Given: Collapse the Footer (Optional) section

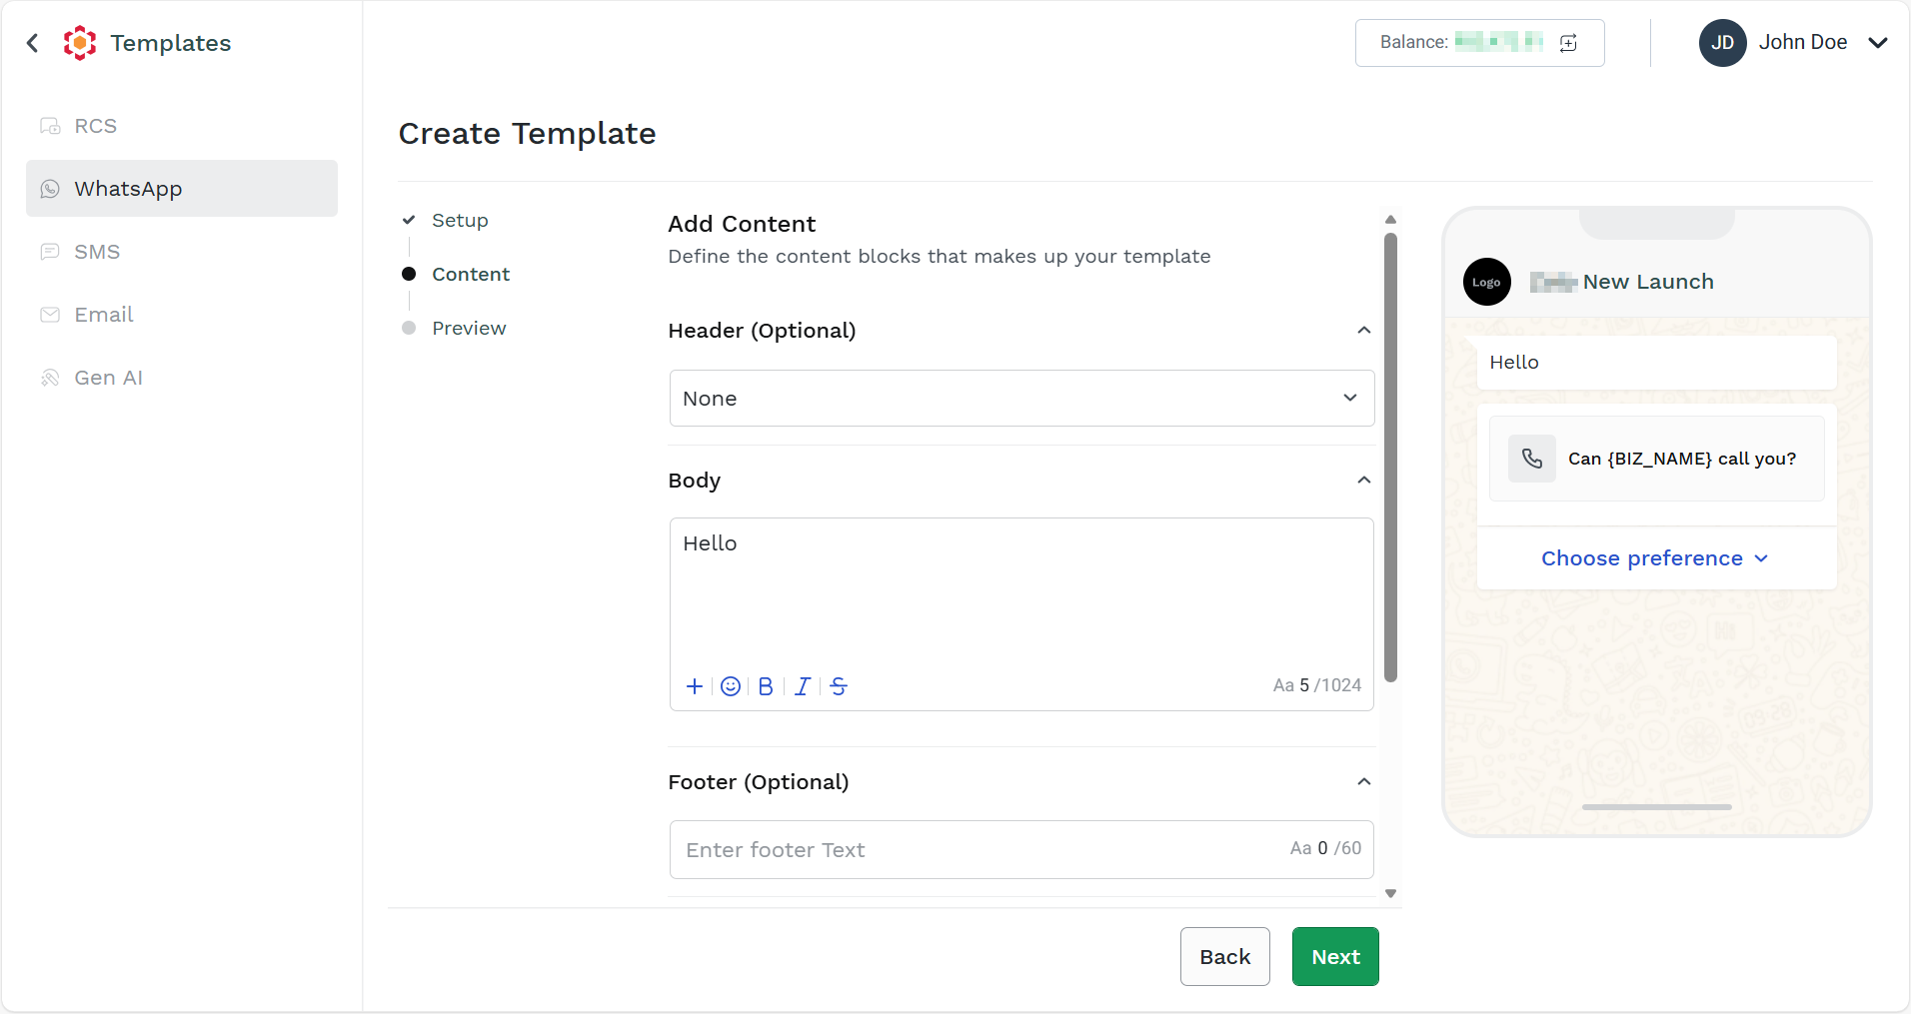Looking at the screenshot, I should point(1363,782).
